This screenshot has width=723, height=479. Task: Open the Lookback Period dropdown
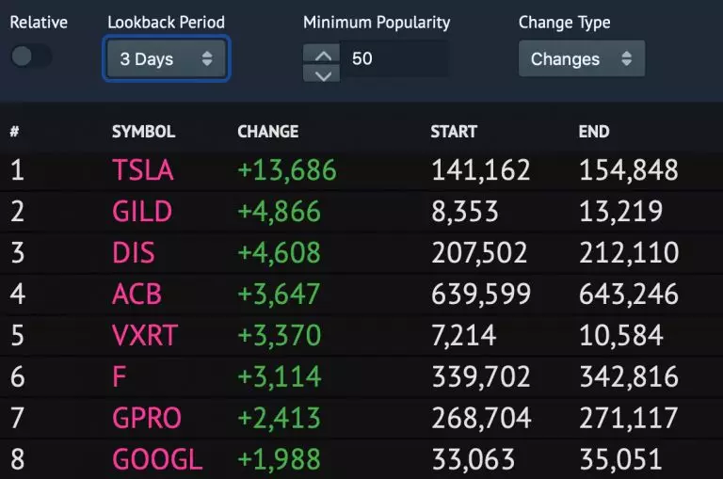pos(166,58)
